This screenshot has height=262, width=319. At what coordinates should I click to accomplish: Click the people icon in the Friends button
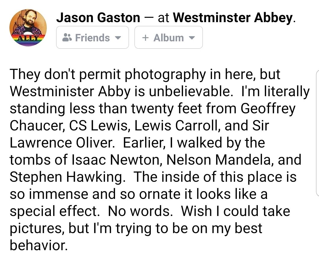coord(67,38)
